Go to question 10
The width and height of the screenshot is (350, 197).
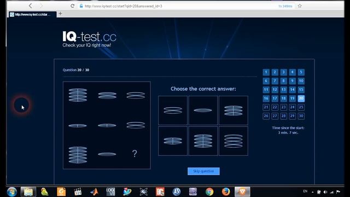point(301,81)
